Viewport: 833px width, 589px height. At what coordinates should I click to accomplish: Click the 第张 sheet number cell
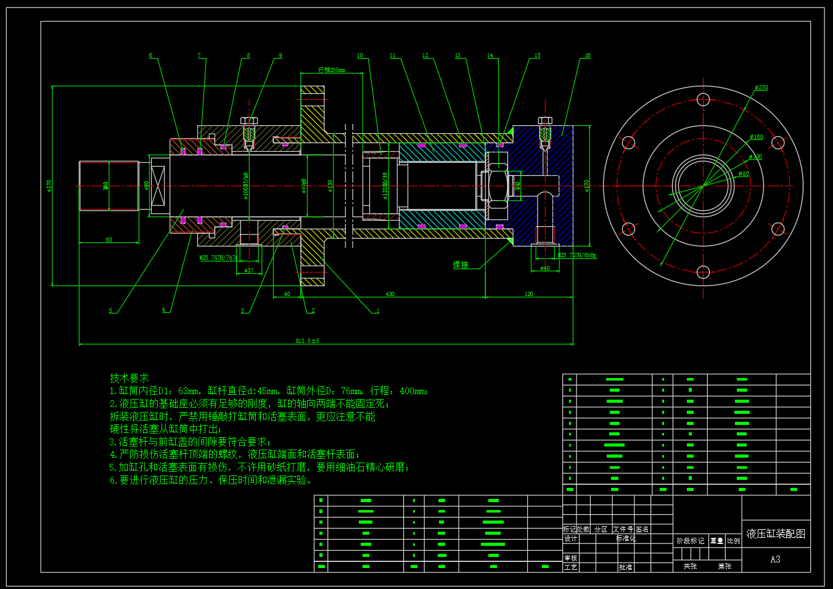[x=724, y=566]
